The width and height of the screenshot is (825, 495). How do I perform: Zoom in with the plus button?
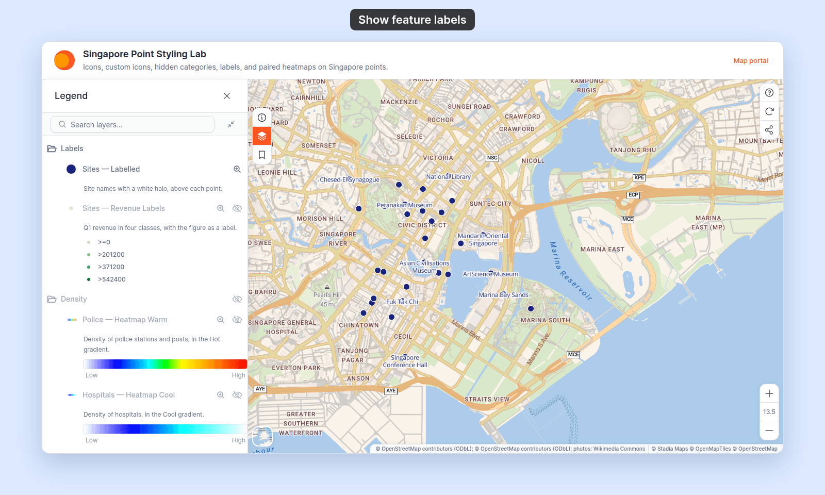tap(769, 393)
